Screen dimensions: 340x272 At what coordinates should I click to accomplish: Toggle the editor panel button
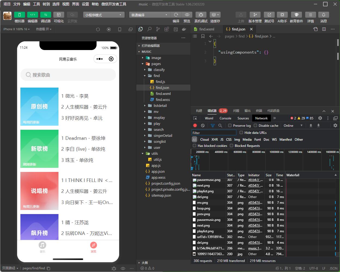32,15
